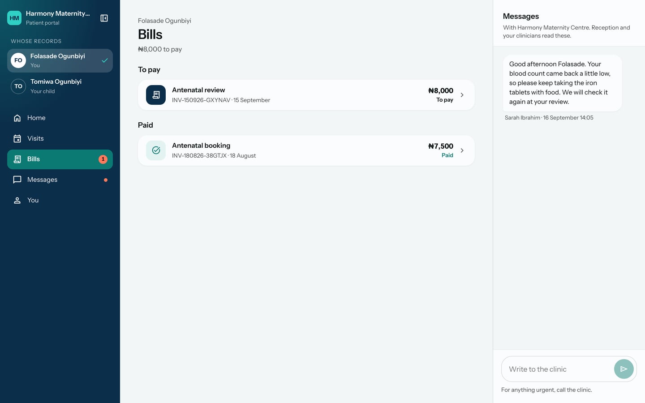The width and height of the screenshot is (645, 403).
Task: Open the Messages menu item
Action: (60, 180)
